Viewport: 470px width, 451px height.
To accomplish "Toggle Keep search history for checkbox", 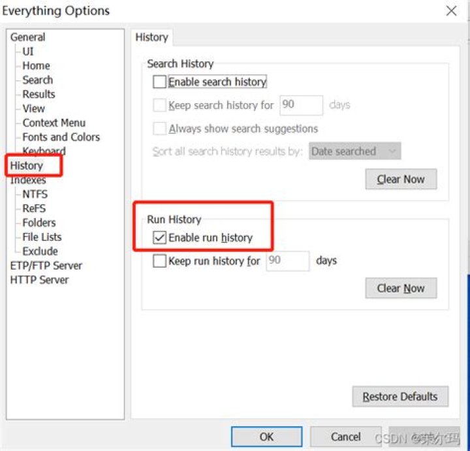I will pos(159,105).
